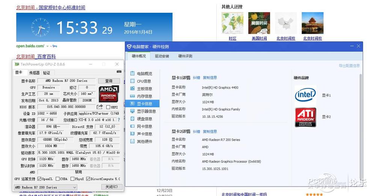
Task: Switch to the 显卡 tab in GPU-Z
Action: (x=19, y=72)
